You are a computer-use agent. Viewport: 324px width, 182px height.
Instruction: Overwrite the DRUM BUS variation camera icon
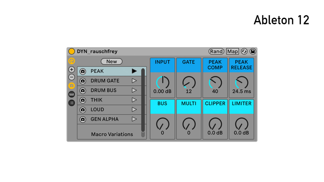(83, 91)
